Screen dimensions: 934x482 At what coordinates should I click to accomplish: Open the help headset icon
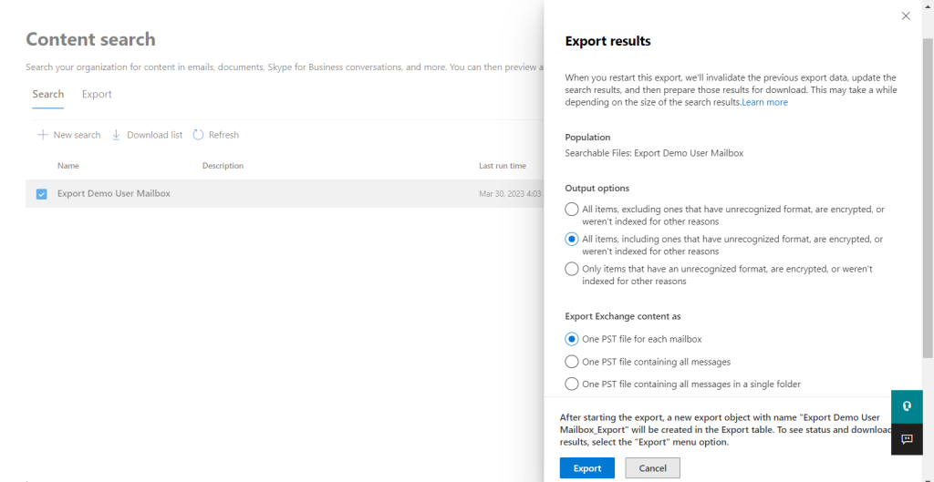907,406
